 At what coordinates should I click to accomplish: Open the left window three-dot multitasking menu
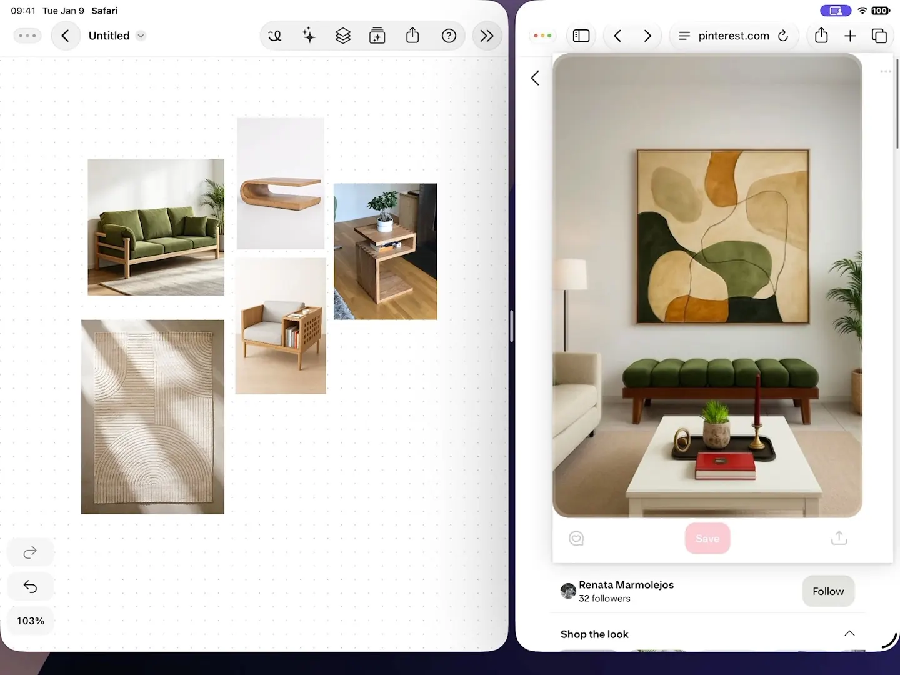pyautogui.click(x=27, y=36)
